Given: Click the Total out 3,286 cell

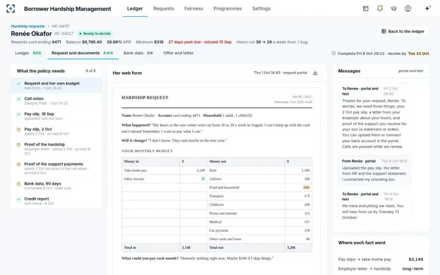Looking at the screenshot, I should coord(298,247).
